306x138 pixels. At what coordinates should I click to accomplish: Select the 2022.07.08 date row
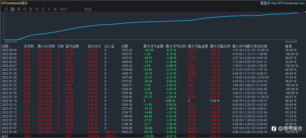(153, 124)
